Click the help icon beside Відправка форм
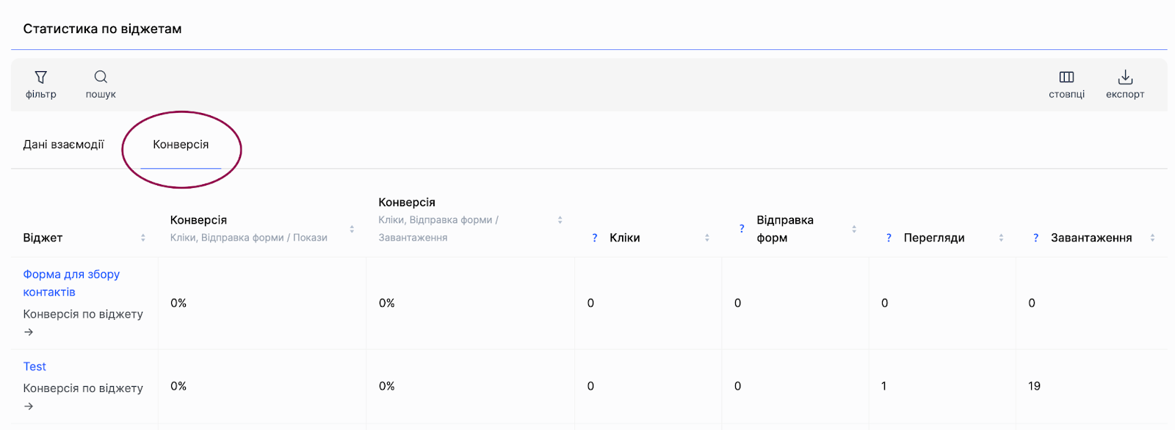The width and height of the screenshot is (1175, 430). coord(742,229)
